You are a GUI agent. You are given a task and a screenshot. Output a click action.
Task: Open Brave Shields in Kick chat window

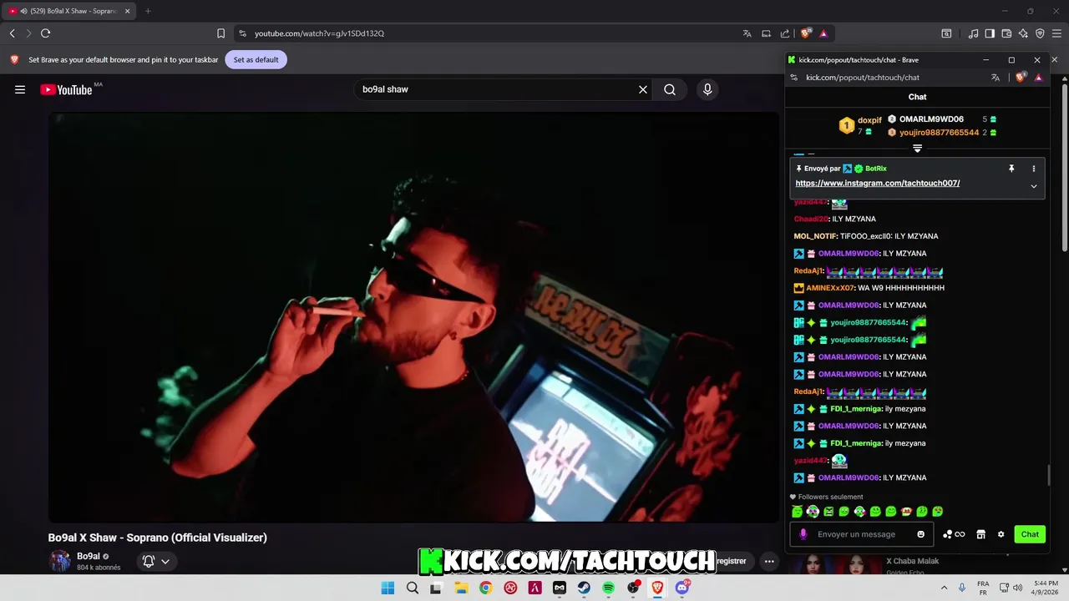1021,78
